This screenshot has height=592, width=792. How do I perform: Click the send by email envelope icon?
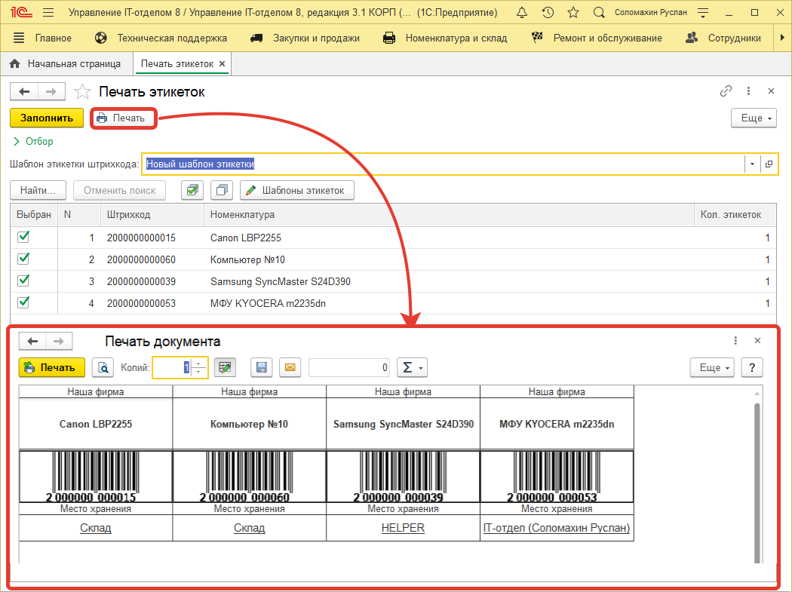point(290,367)
